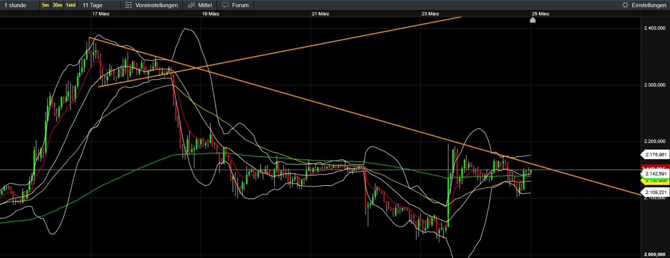Select the 2.142,591 price tag
670x258 pixels.
pyautogui.click(x=655, y=174)
